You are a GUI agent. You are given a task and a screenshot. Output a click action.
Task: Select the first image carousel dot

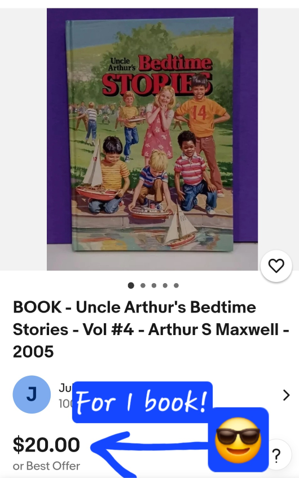tap(131, 285)
